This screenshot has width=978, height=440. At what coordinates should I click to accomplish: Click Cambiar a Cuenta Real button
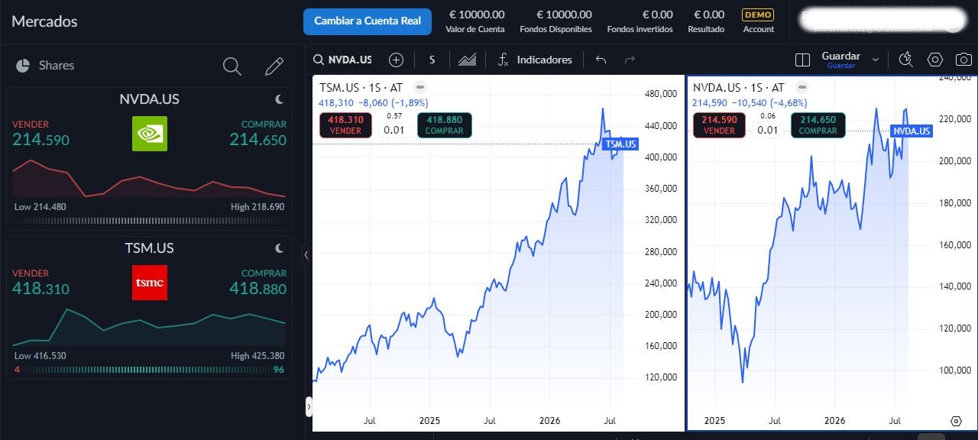[x=368, y=21]
